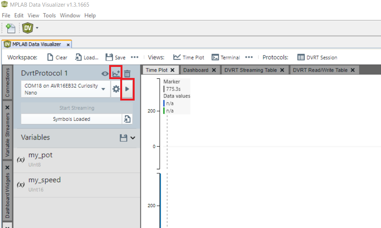
Task: Click the DvrtProtocol 1 title
Action: pos(44,73)
